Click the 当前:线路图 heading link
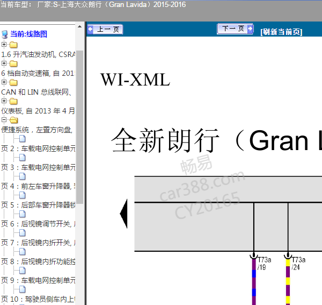Viewport: 322px width, 305px height. tap(28, 34)
